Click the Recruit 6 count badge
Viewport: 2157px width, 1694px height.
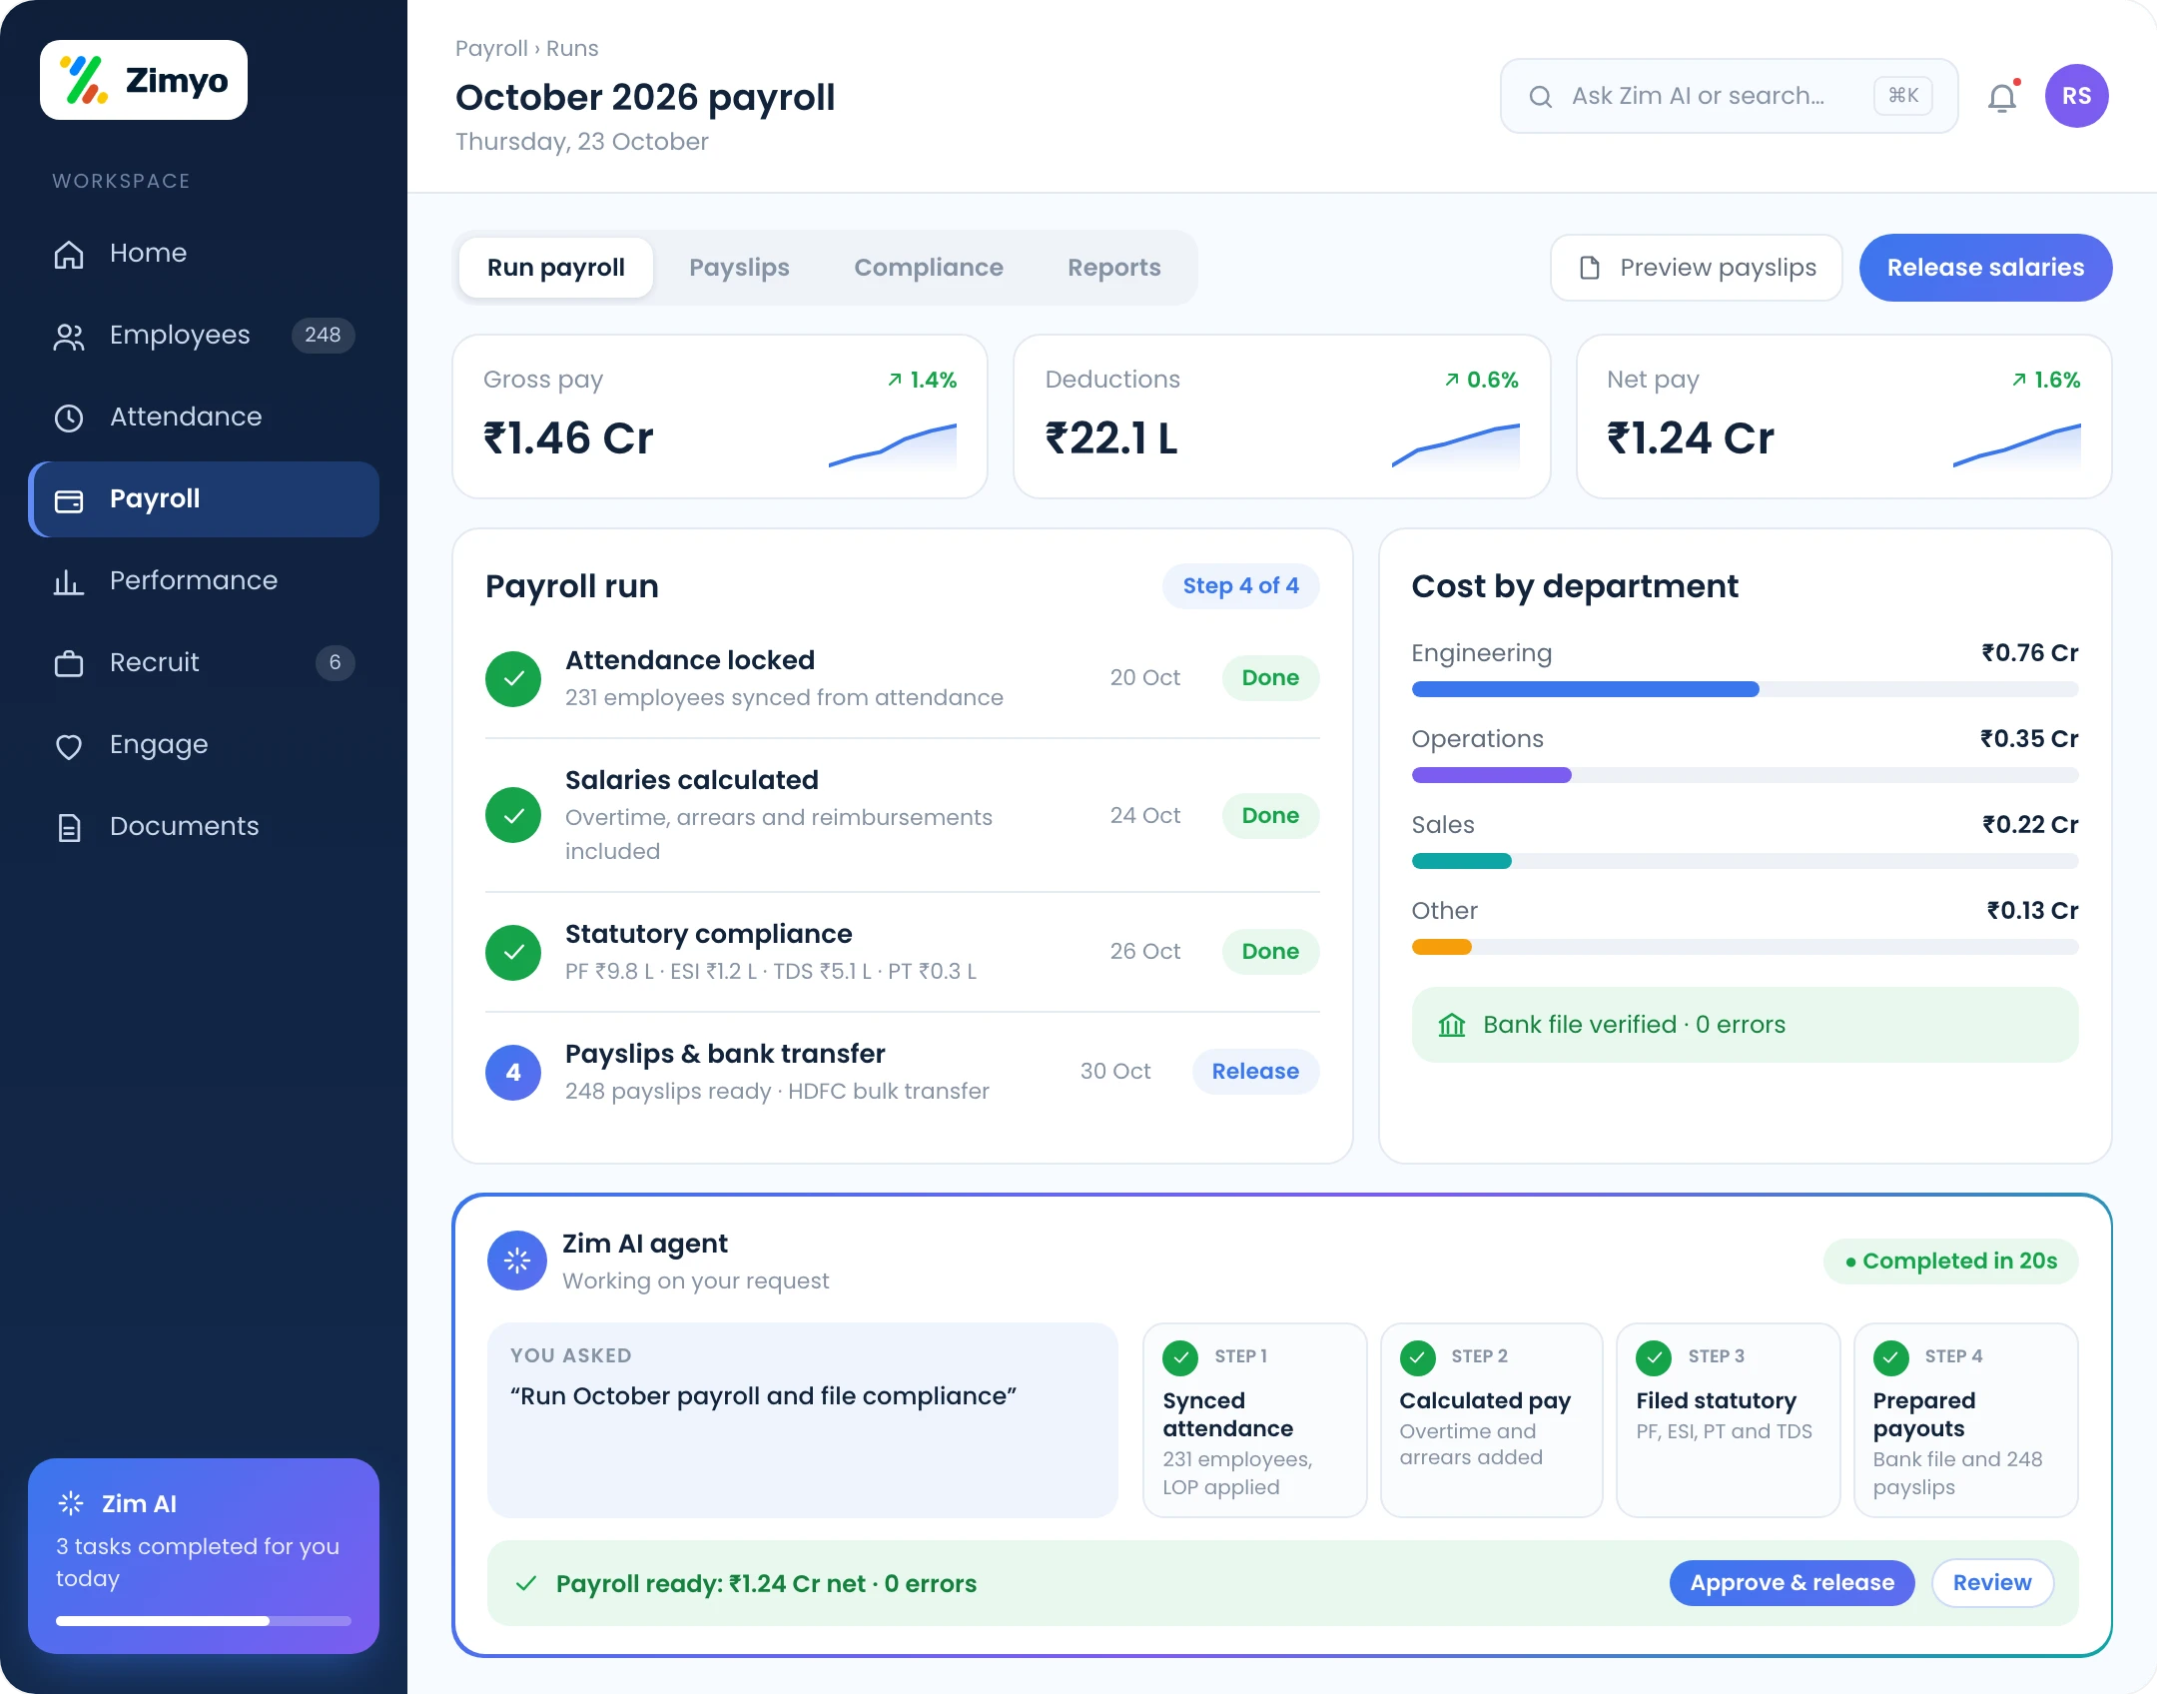335,663
